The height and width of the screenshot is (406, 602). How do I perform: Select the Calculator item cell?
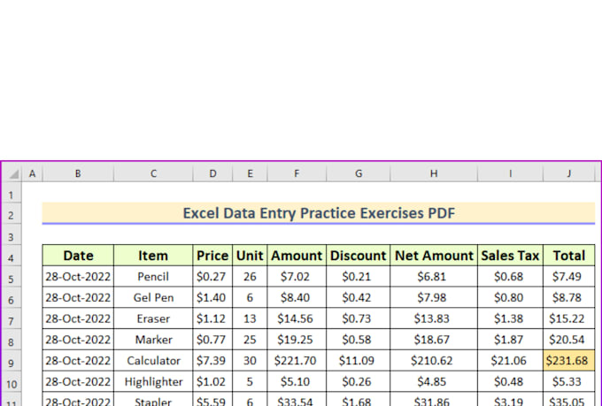[x=153, y=360]
